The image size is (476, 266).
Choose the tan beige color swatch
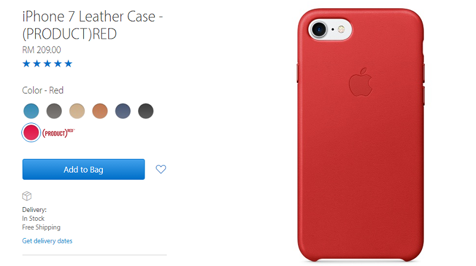77,111
